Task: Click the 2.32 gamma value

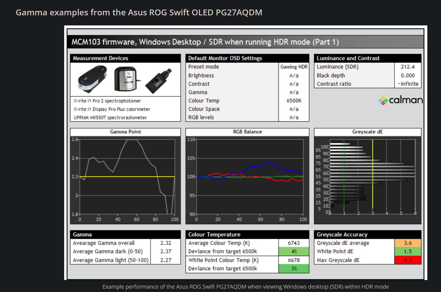Action: tap(166, 243)
